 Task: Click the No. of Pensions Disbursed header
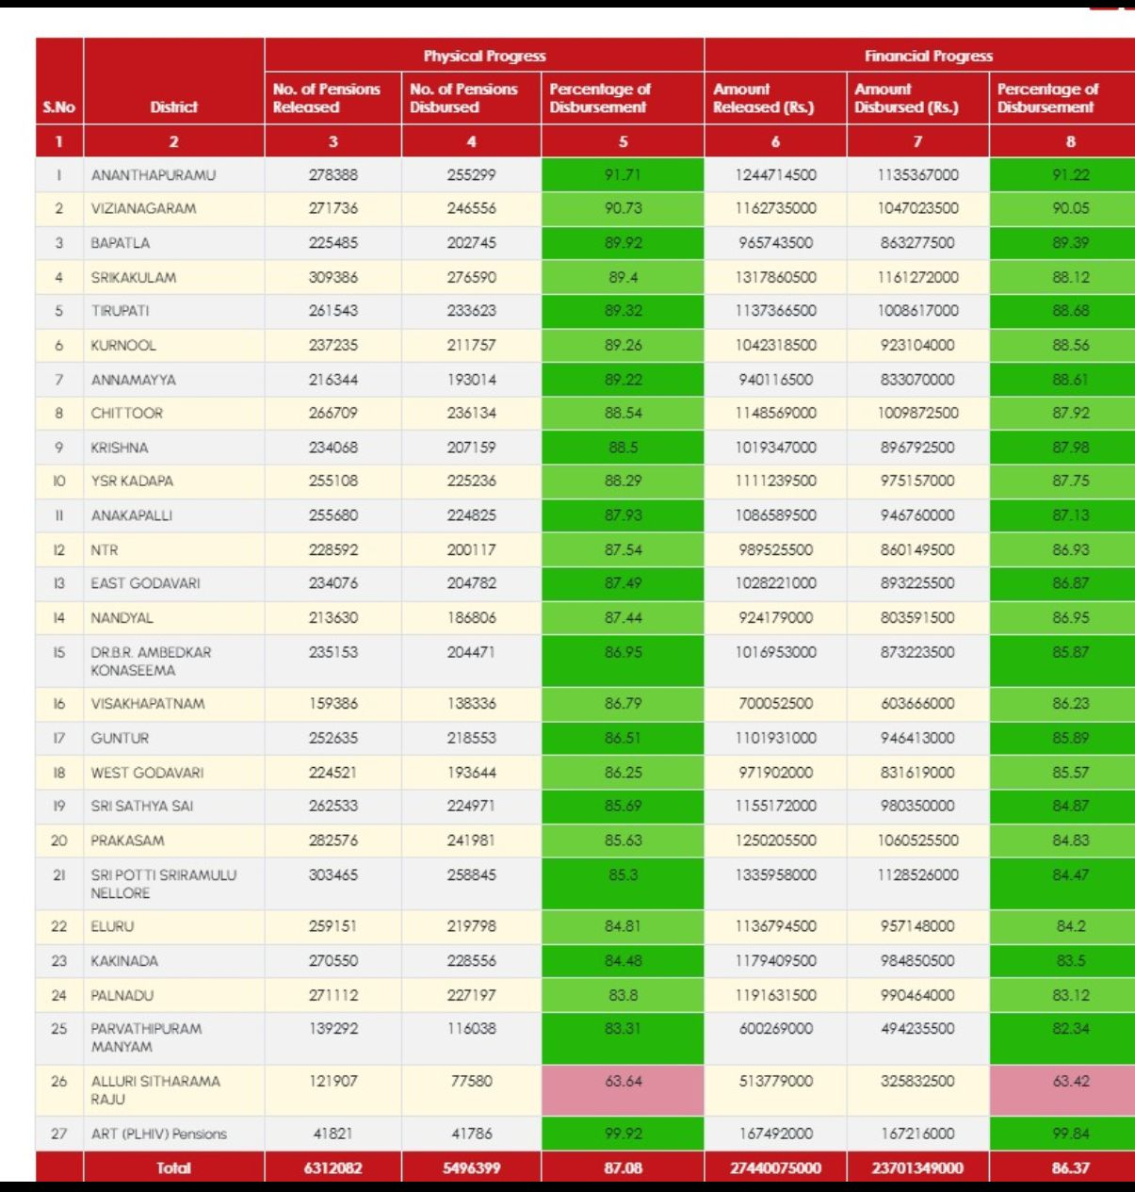[464, 98]
